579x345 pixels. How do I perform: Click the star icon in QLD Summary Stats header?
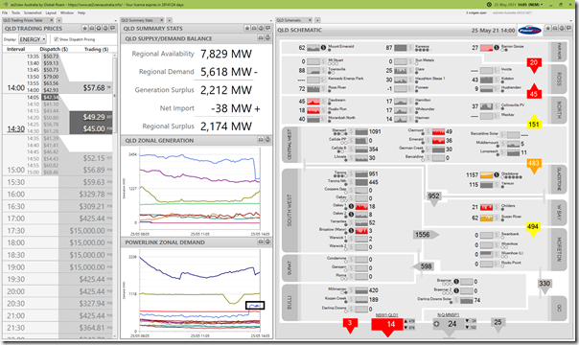tap(247, 29)
